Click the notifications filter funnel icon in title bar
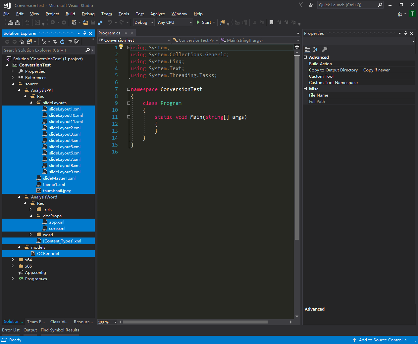 (x=301, y=5)
